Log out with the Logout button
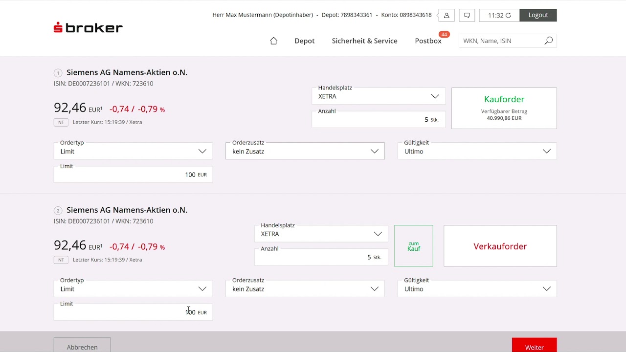The height and width of the screenshot is (352, 626). (538, 15)
